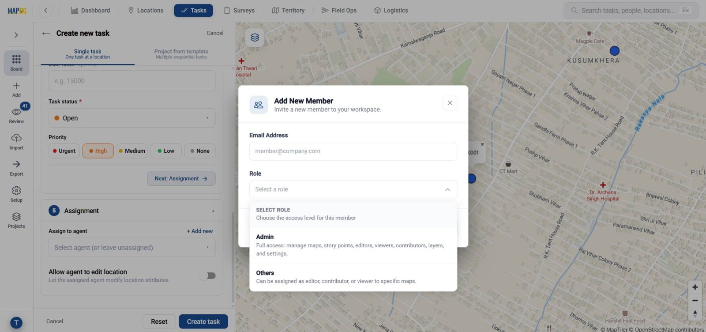Set priority to Urgent
This screenshot has width=706, height=332.
pyautogui.click(x=64, y=151)
